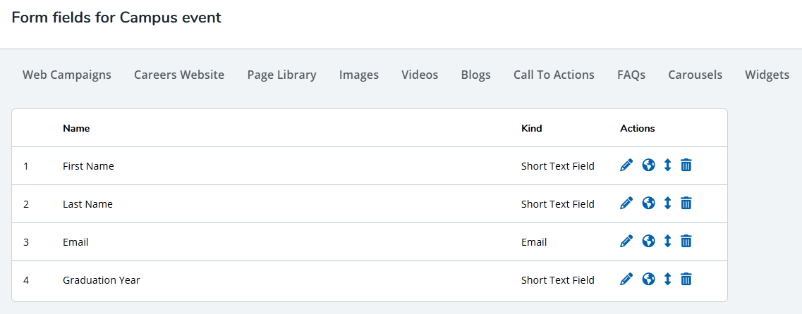The height and width of the screenshot is (314, 802).
Task: Select the Last Name cell text
Action: point(87,204)
